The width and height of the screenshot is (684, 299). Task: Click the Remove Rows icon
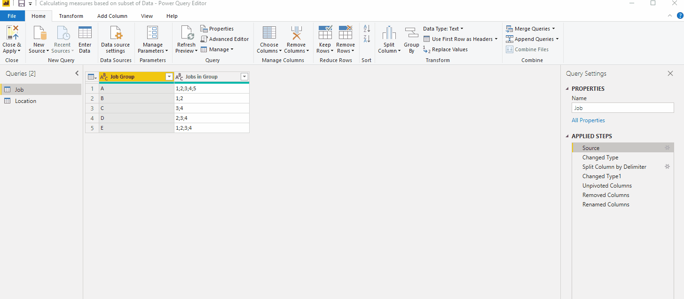[x=346, y=33]
